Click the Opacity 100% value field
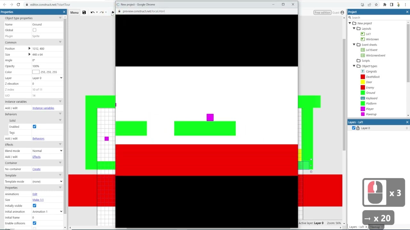Screen dimensions: 410x230 (47, 66)
